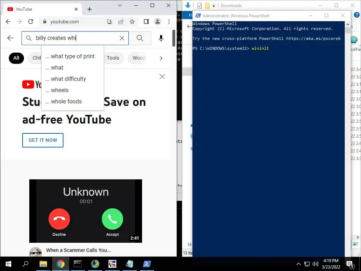
Task: Show more filter chips with right chevron
Action: (161, 58)
